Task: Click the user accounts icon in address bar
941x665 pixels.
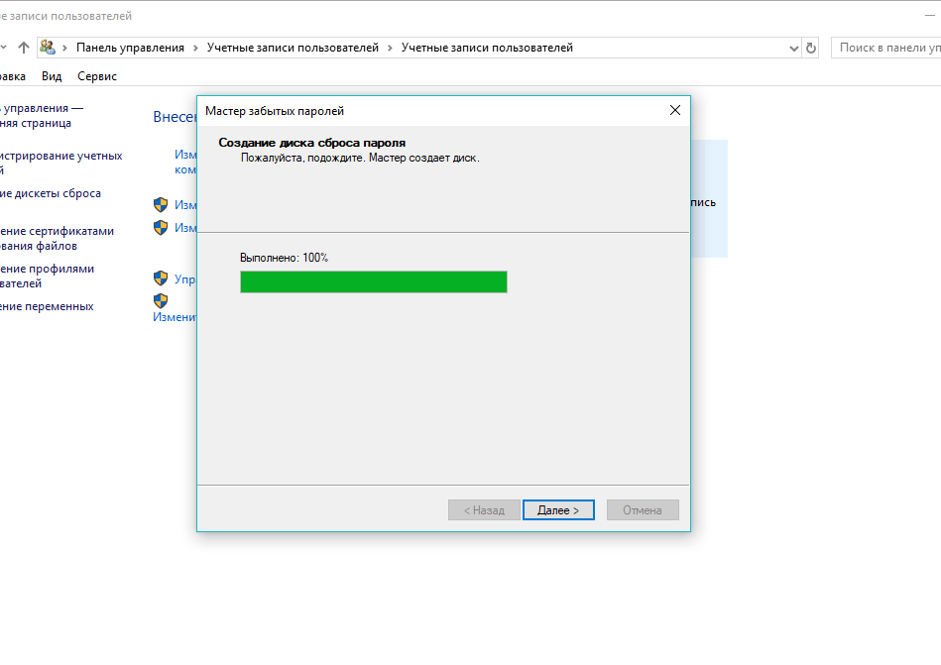Action: tap(48, 48)
